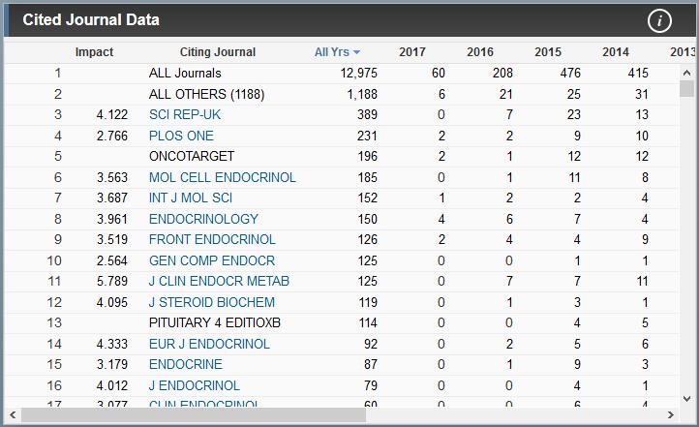Click the Citing Journal column header

[218, 52]
